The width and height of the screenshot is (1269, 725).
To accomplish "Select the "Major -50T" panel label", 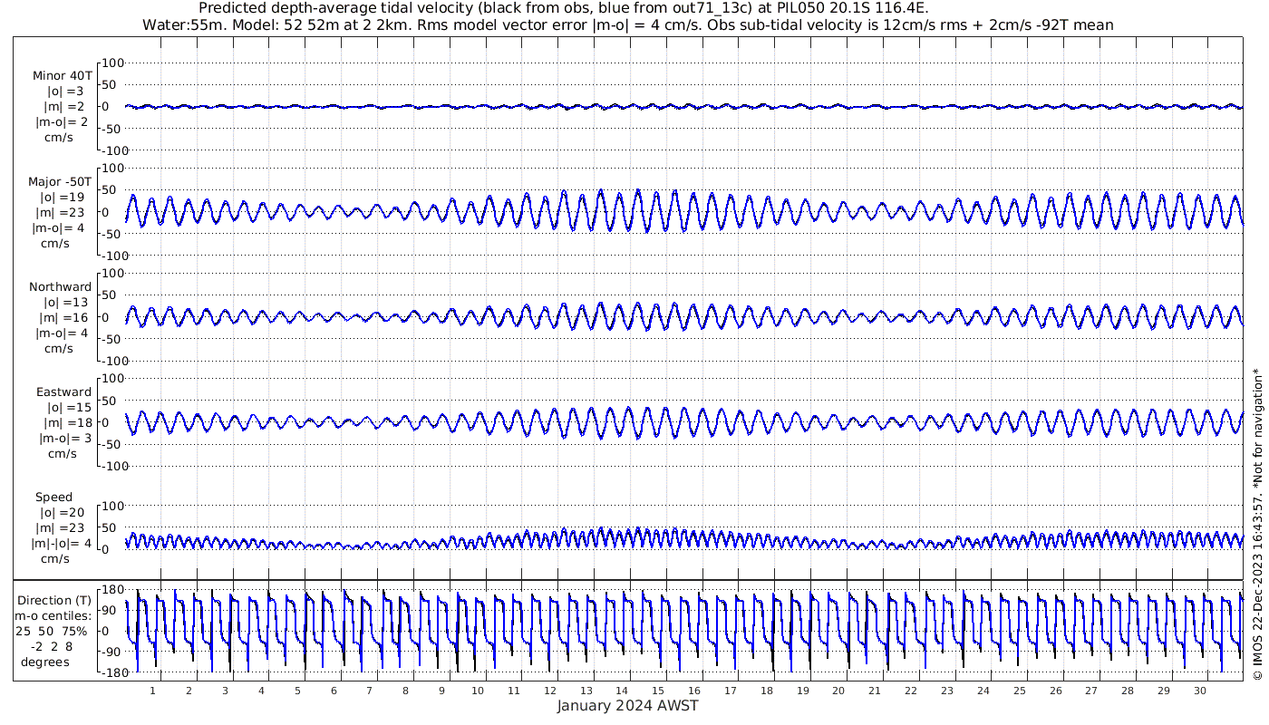I will 60,182.
